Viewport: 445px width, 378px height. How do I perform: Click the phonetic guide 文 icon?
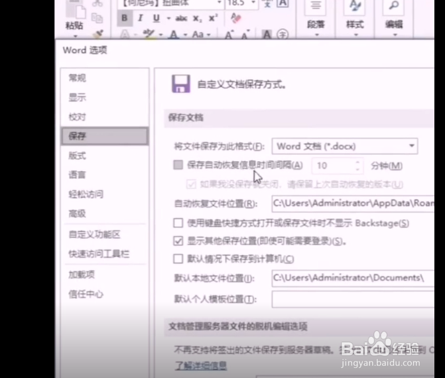click(267, 3)
